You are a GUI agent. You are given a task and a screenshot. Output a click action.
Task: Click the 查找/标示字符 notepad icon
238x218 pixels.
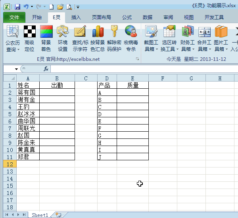click(x=80, y=32)
